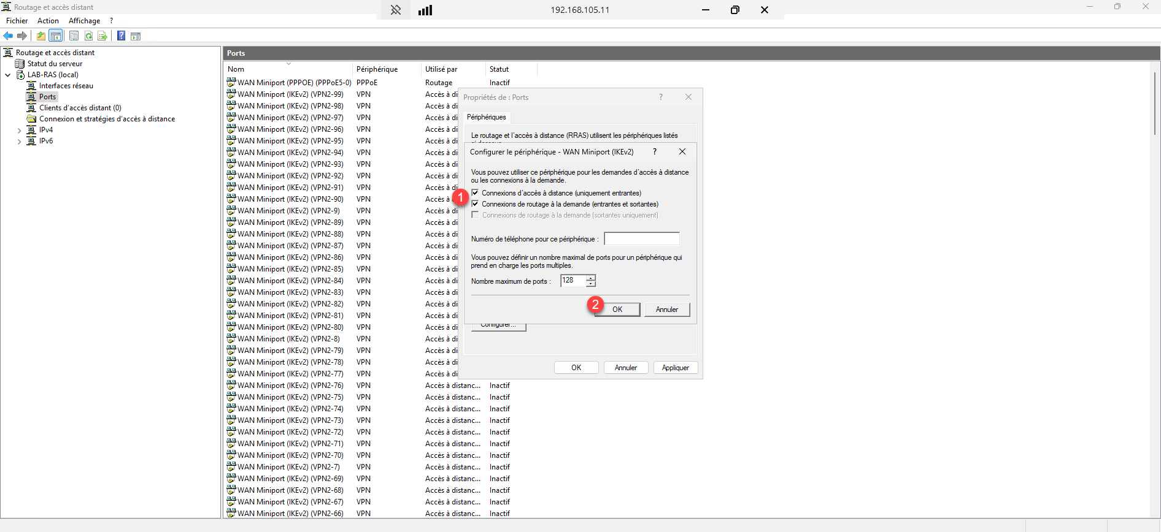Click the Refresh toolbar icon

click(x=89, y=36)
